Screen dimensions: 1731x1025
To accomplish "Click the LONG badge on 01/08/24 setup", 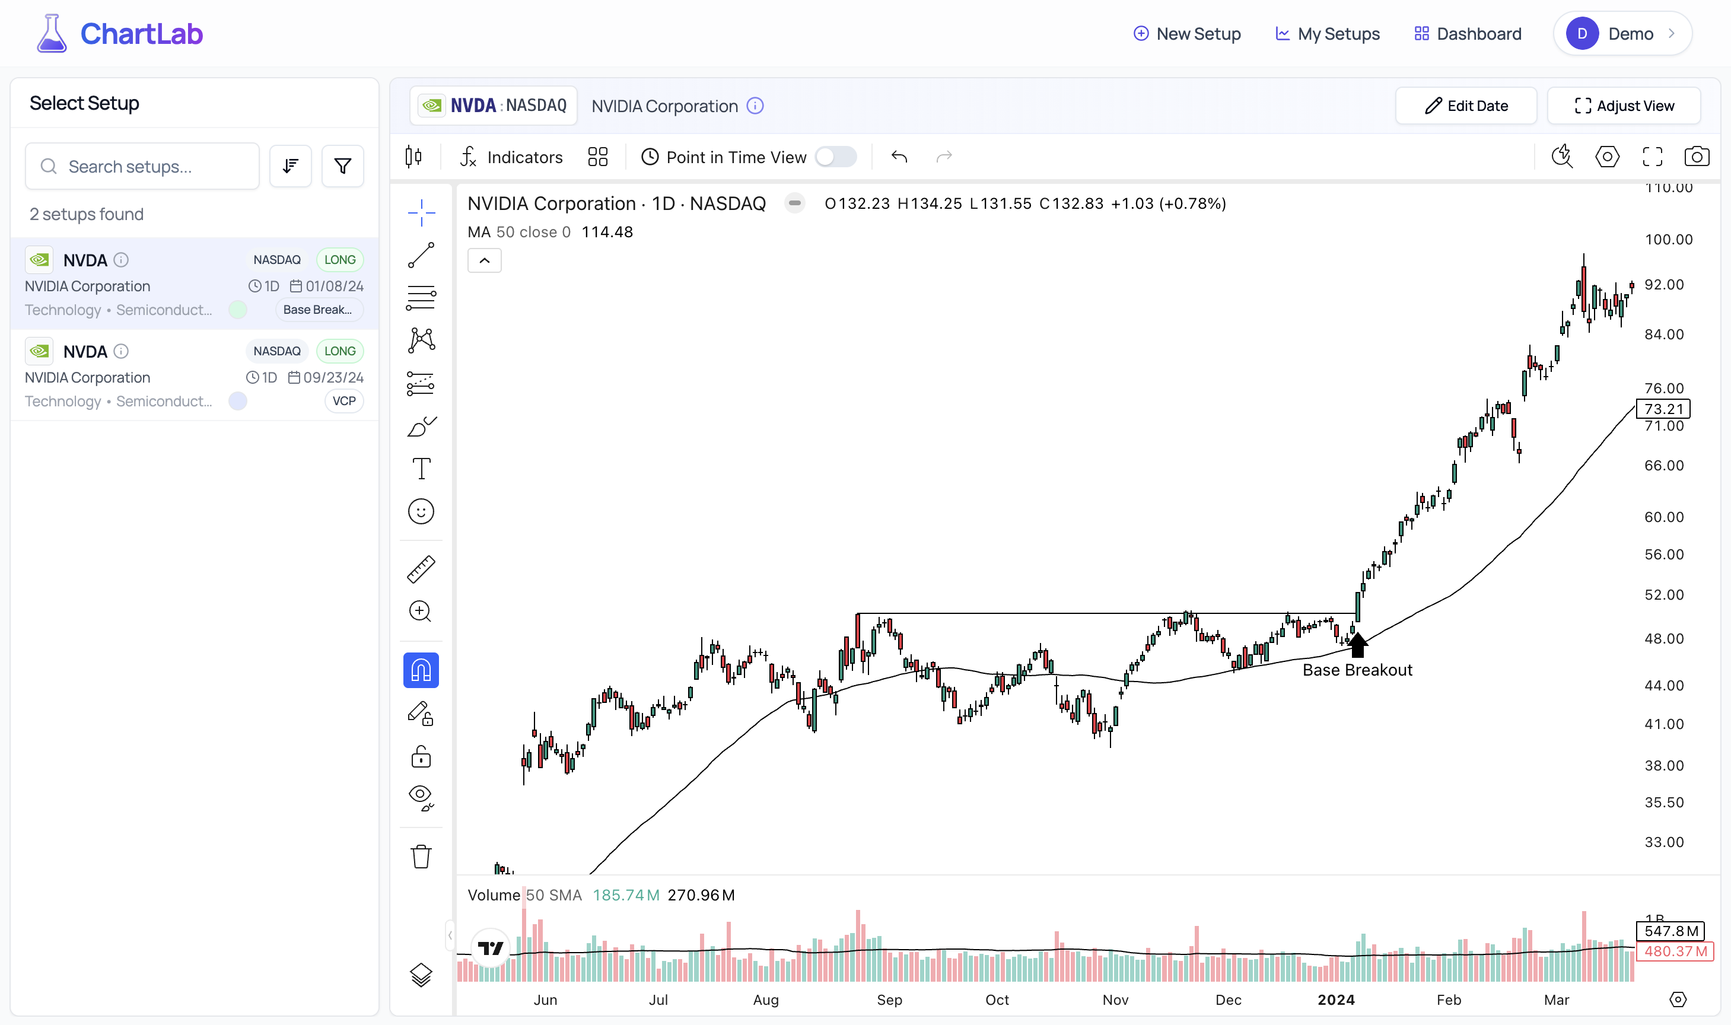I will 340,260.
